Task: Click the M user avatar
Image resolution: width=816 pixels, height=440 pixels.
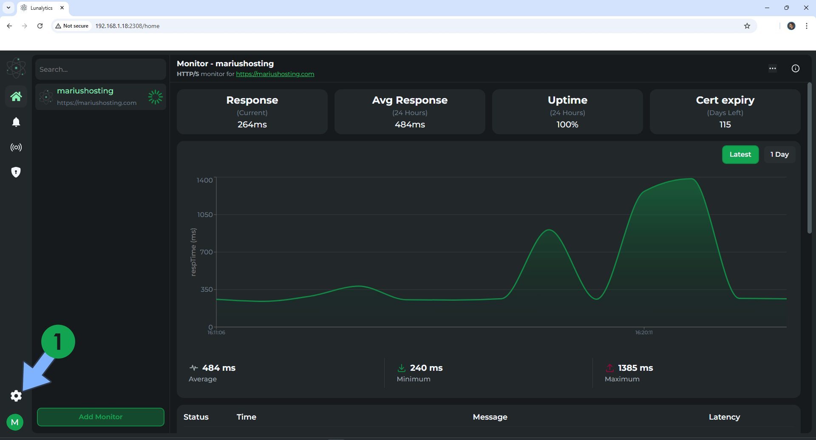Action: 15,422
